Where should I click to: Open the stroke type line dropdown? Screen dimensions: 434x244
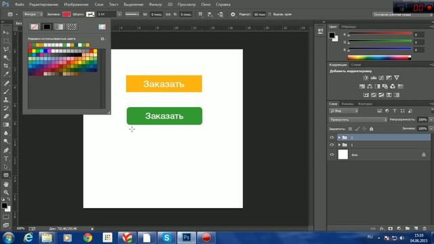tap(132, 14)
